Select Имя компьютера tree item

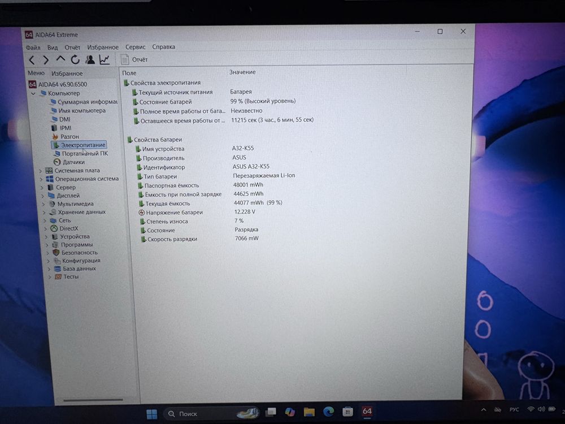pos(78,111)
